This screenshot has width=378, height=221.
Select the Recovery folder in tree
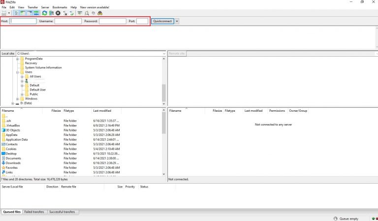(x=31, y=63)
